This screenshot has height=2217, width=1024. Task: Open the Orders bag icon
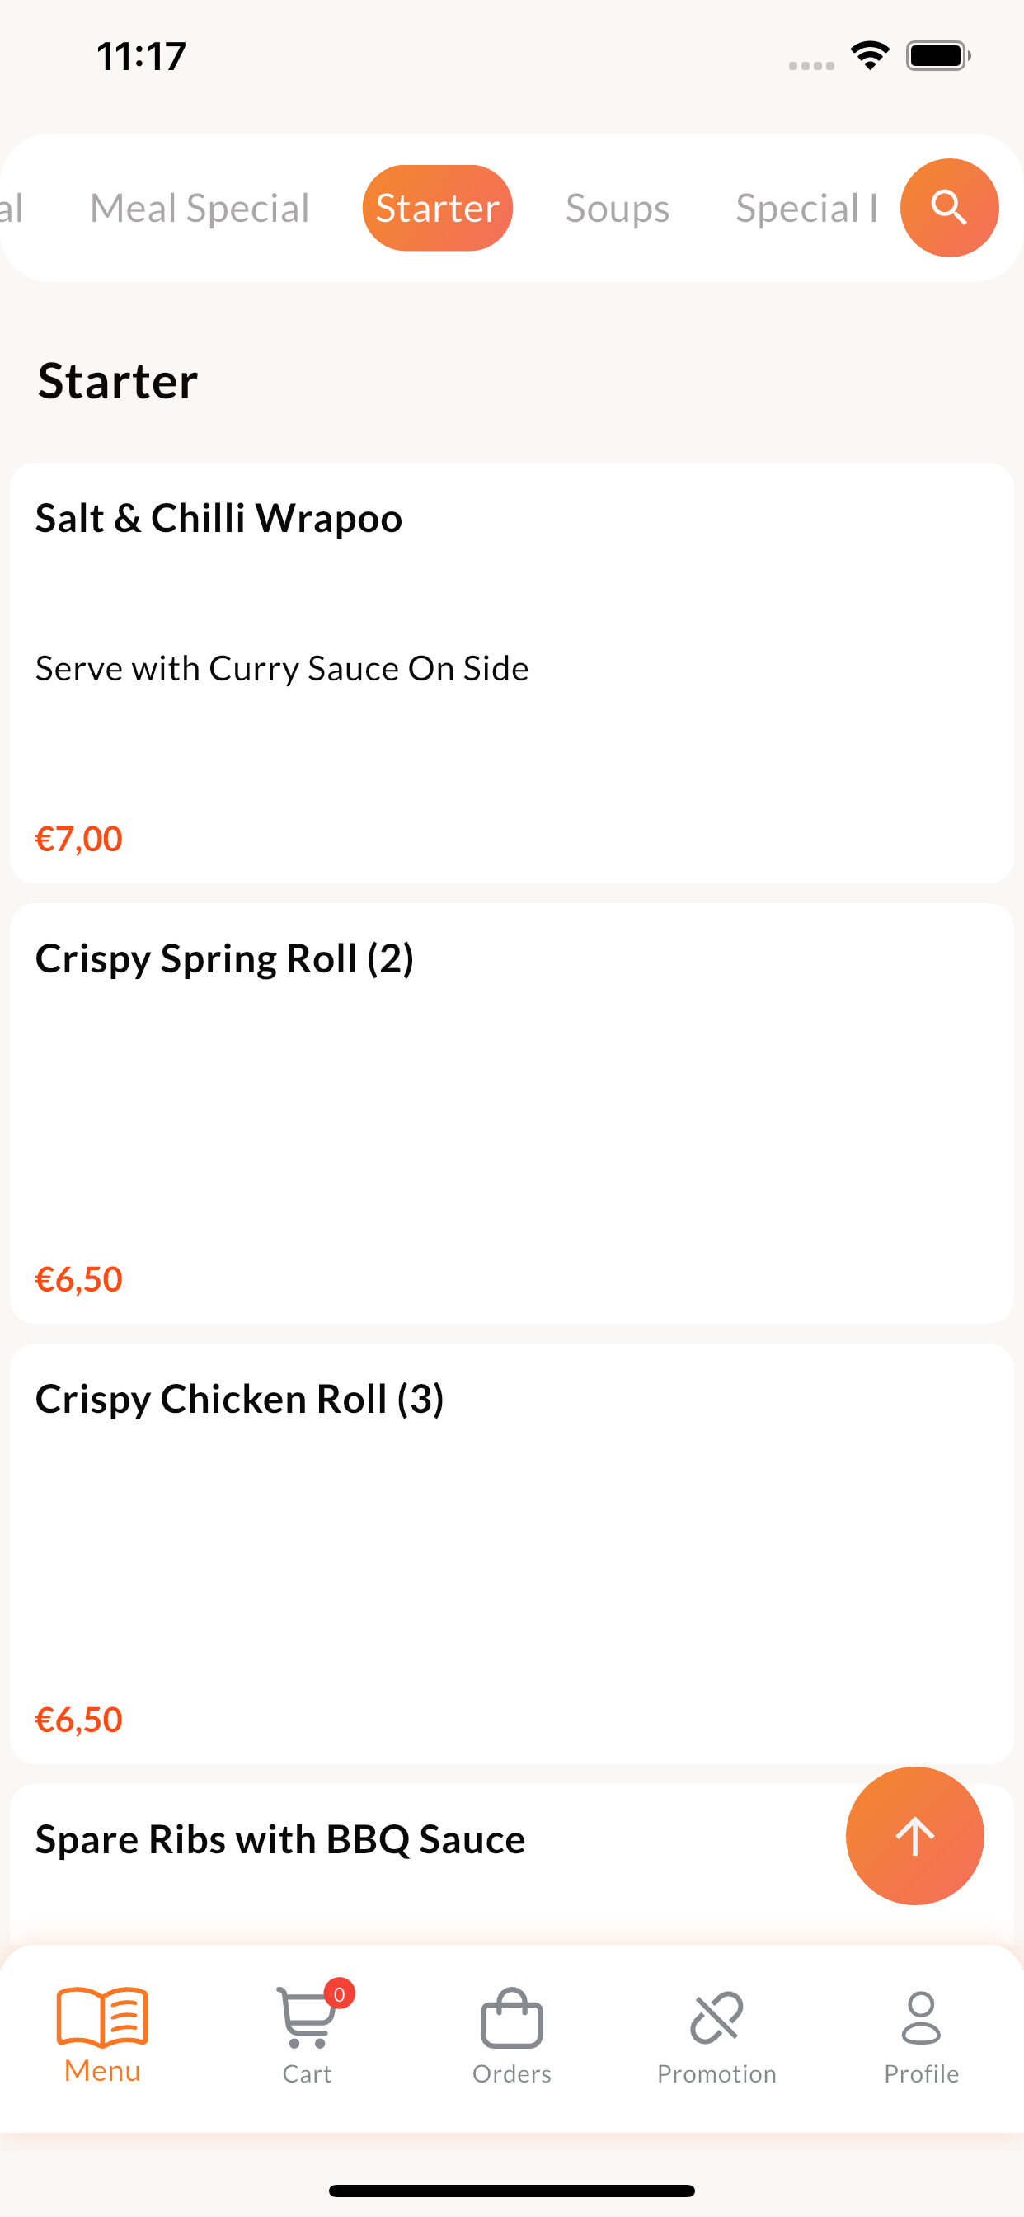coord(512,2018)
